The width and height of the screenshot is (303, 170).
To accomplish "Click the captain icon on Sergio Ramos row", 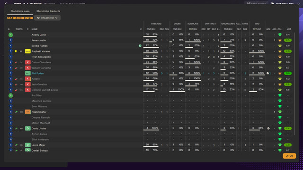I will point(140,46).
